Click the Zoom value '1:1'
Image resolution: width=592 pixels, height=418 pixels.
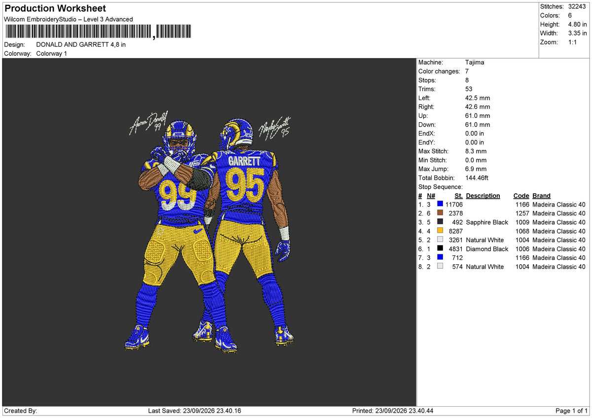point(573,42)
